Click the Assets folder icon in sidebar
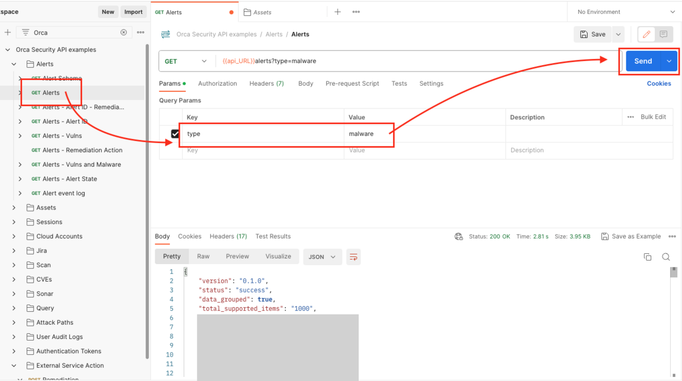The width and height of the screenshot is (682, 381). click(x=31, y=208)
